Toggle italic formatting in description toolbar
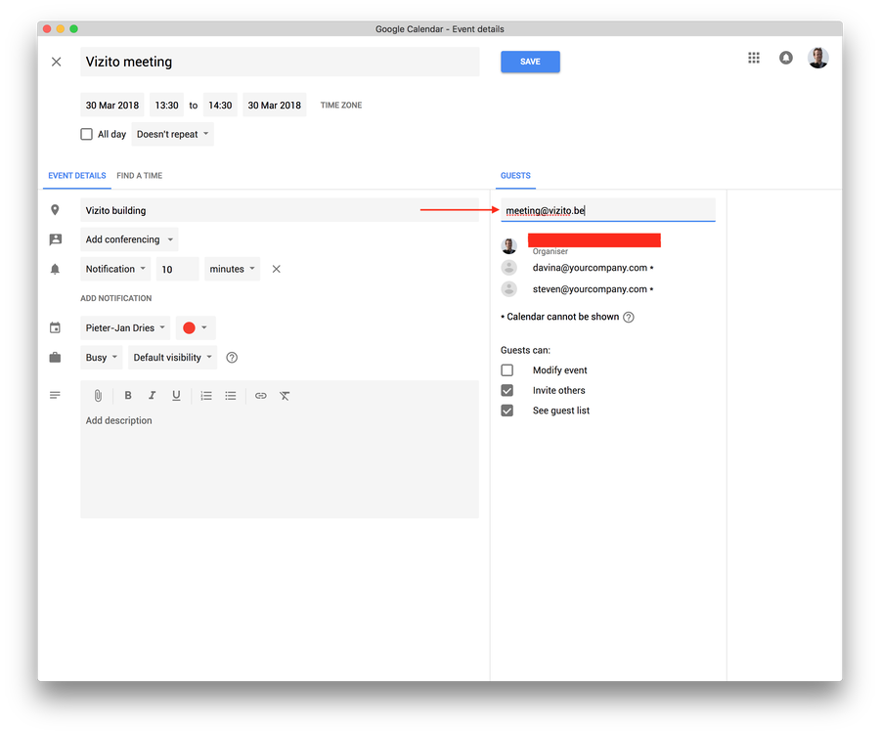 pos(152,396)
